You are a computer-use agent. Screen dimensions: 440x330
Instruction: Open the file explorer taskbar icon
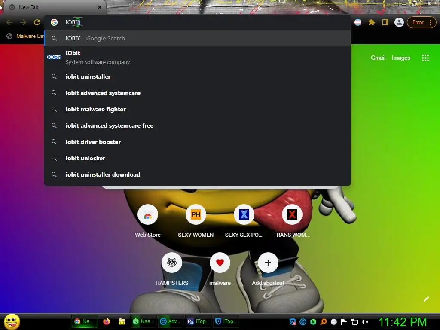click(122, 321)
